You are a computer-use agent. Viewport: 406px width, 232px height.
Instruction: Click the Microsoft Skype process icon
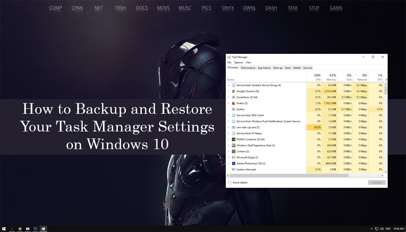234,157
